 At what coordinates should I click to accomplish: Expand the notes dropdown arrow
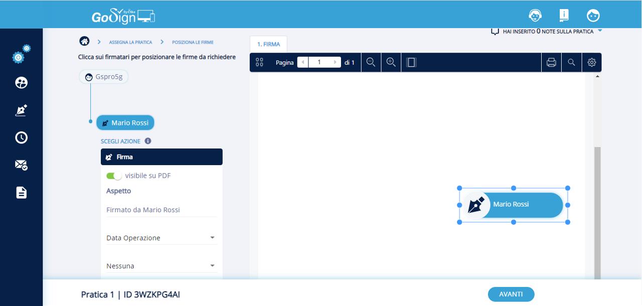[600, 31]
